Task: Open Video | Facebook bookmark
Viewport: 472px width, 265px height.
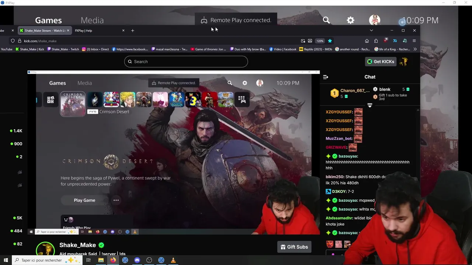Action: click(x=283, y=49)
